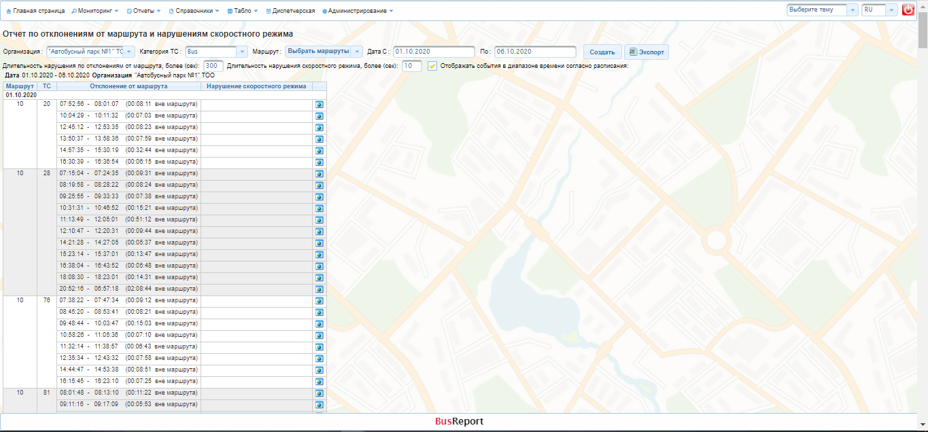Click the map icon for 12:35:34 row
The image size is (928, 432).
click(320, 359)
